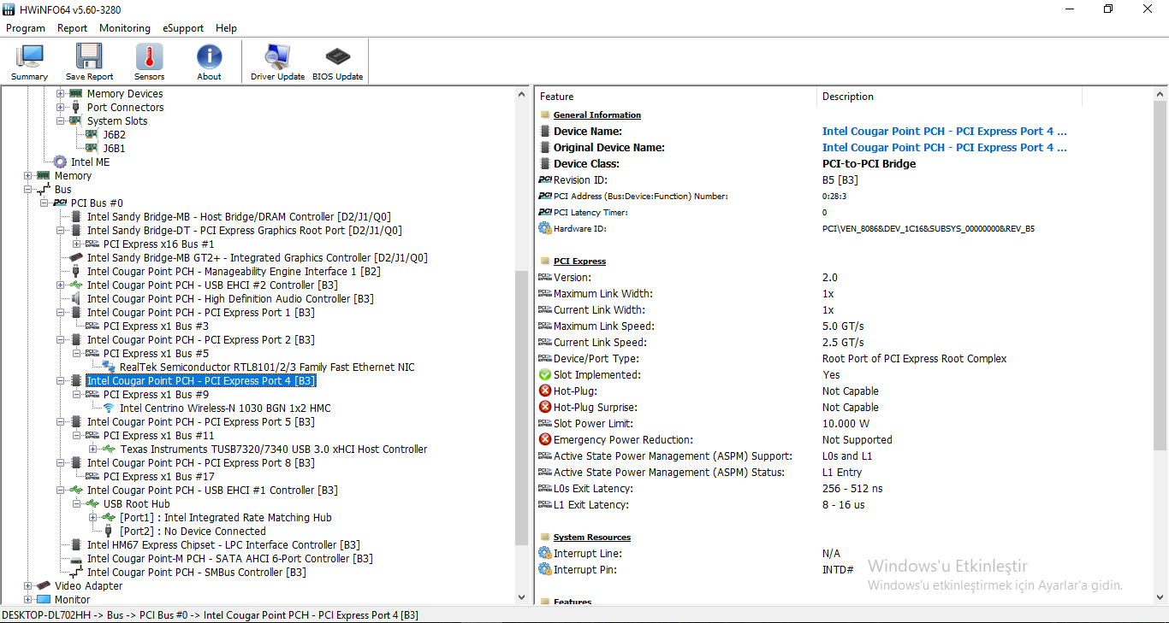
Task: Click the J6B2 system slot icon
Action: 92,134
